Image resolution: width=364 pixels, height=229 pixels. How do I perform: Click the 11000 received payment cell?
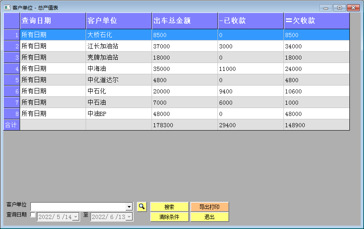[x=251, y=68]
